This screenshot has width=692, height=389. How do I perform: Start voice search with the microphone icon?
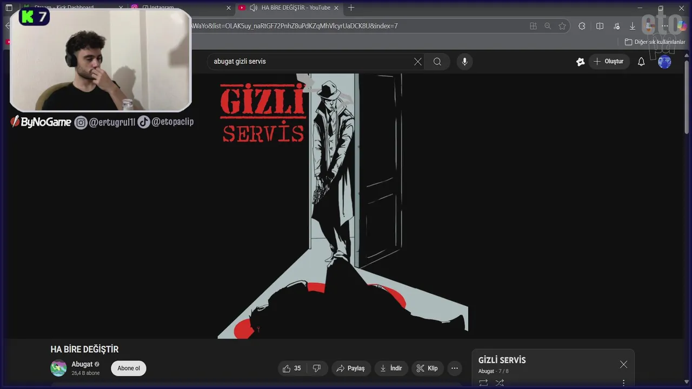464,62
